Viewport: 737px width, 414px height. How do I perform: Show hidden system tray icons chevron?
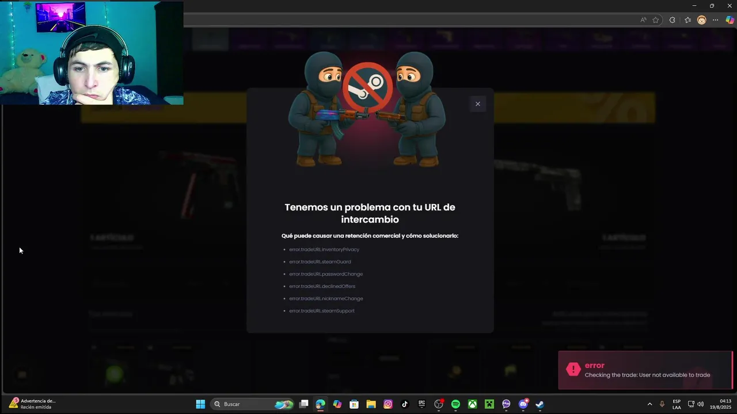pyautogui.click(x=649, y=404)
